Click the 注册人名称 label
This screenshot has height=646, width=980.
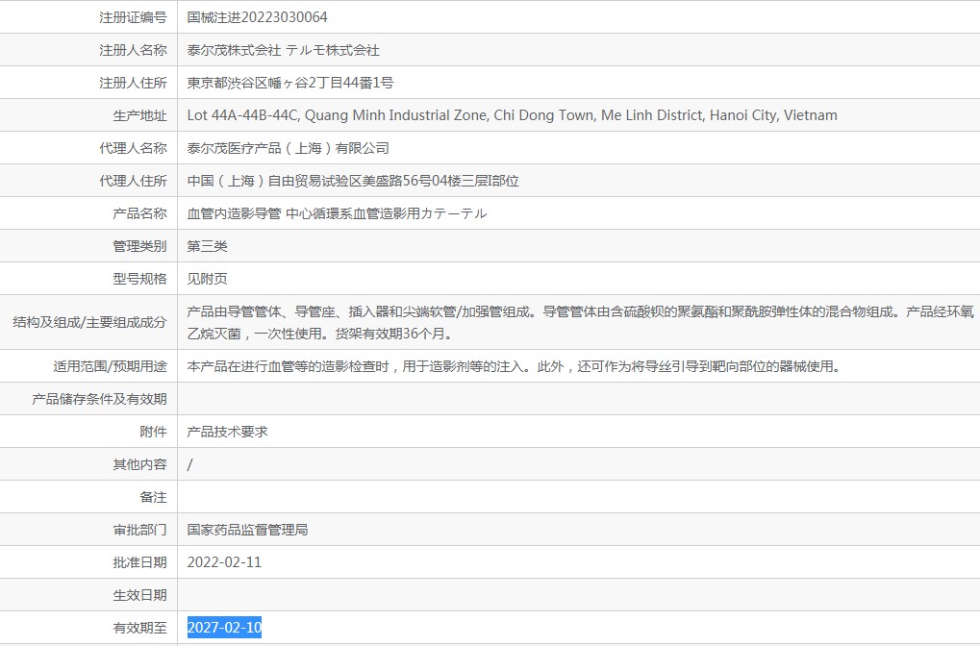133,50
